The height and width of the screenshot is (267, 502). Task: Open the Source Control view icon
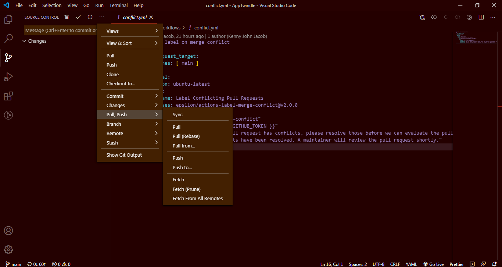click(x=8, y=58)
